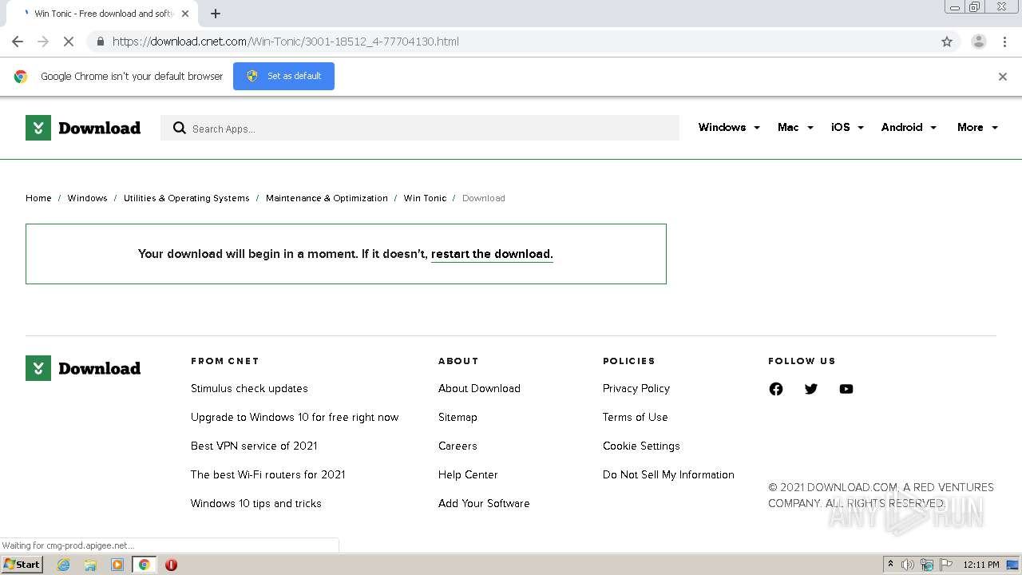Open the media player taskbar icon
Image resolution: width=1022 pixels, height=575 pixels.
tap(117, 565)
